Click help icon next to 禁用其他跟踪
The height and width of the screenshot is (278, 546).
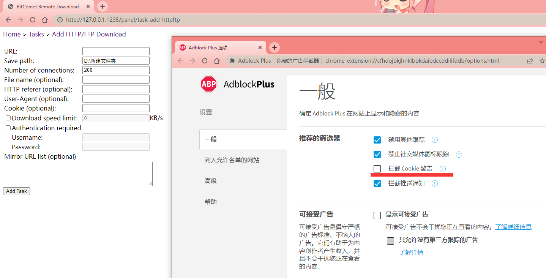click(435, 140)
